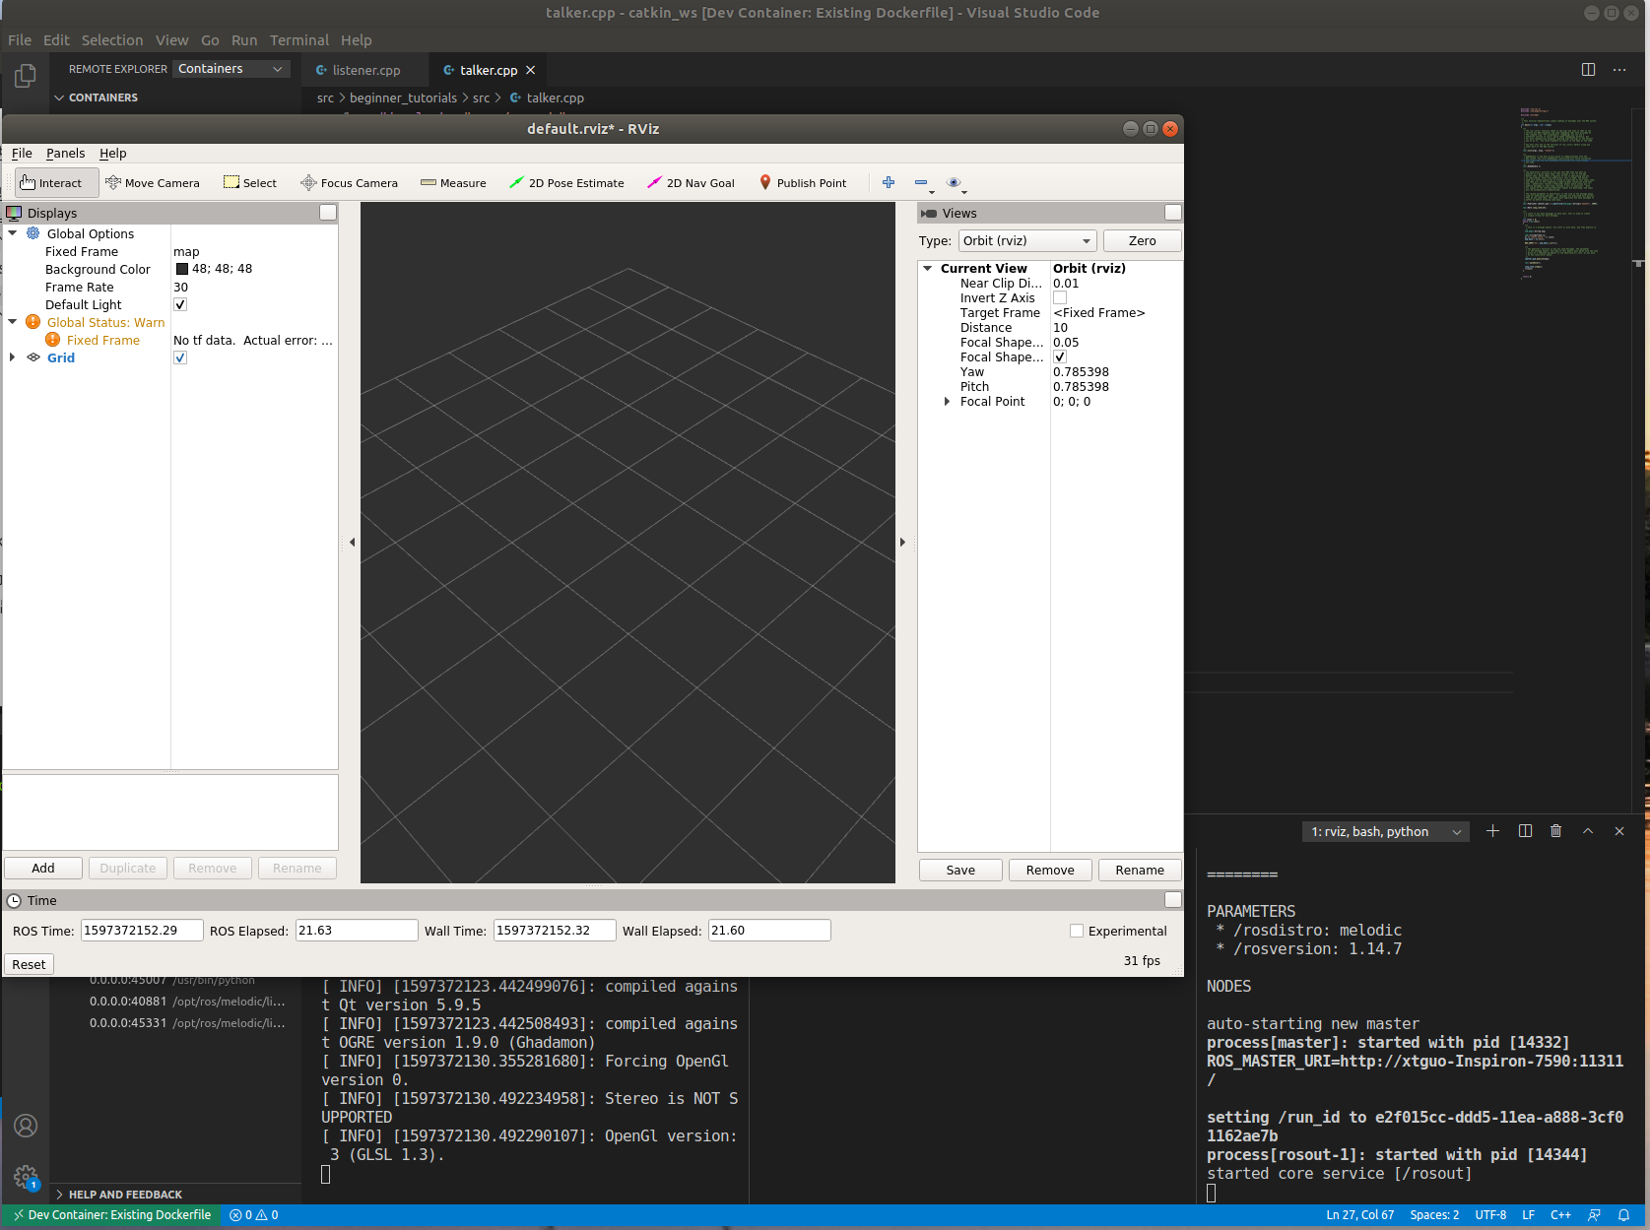This screenshot has width=1650, height=1230.
Task: Select the Interact tool in RViz
Action: pos(54,182)
